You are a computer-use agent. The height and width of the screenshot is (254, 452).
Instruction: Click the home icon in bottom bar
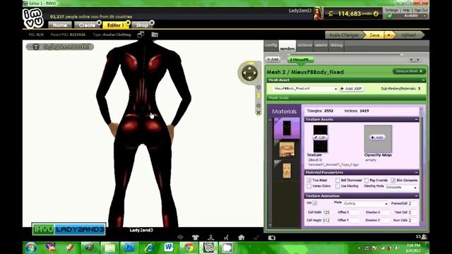[242, 237]
